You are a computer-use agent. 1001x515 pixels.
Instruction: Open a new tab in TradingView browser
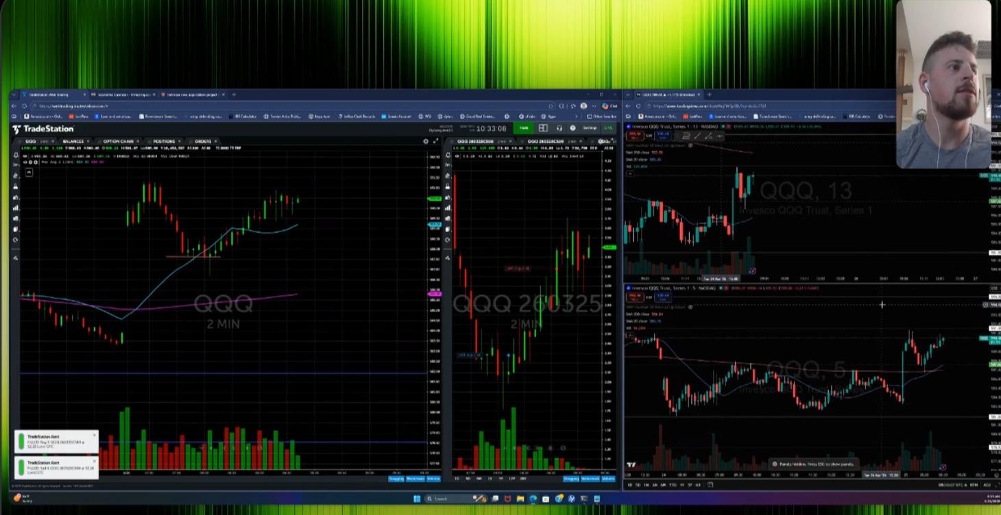point(709,95)
